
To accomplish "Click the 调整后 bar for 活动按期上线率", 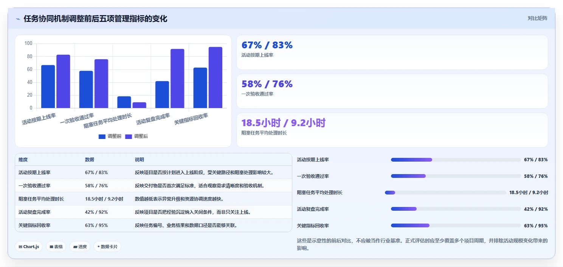I will click(63, 81).
